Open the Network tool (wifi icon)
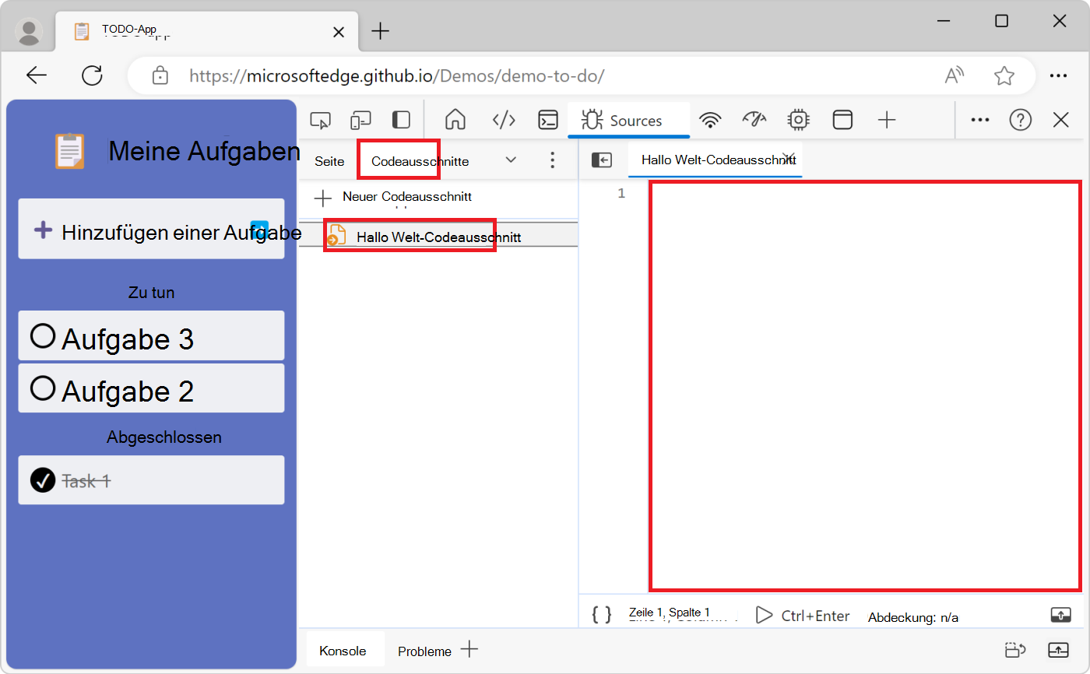1090x674 pixels. [711, 120]
